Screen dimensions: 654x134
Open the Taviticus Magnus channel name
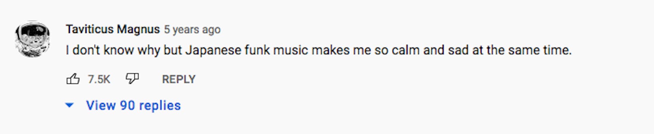click(x=113, y=29)
